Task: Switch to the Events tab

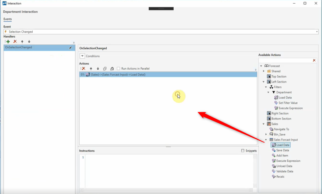Action: click(7, 19)
